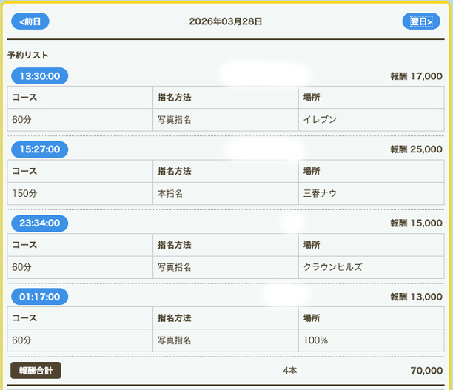
Task: Click the 70,000 total amount
Action: (426, 370)
